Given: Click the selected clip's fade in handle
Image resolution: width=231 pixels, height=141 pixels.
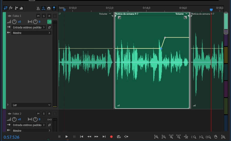Looking at the screenshot, I should click(119, 17).
